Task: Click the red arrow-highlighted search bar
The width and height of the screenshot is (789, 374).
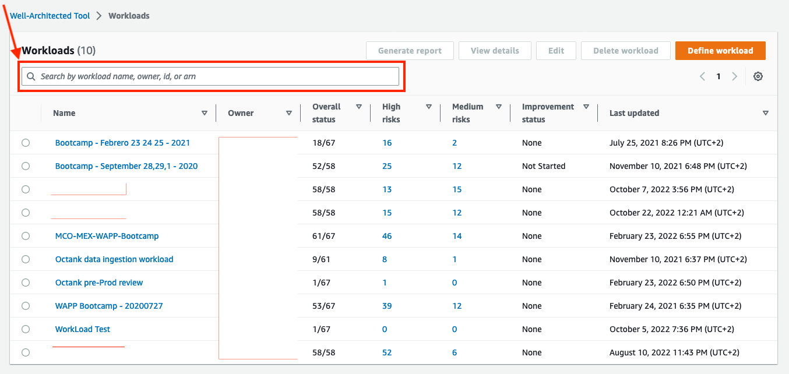Action: coord(211,76)
